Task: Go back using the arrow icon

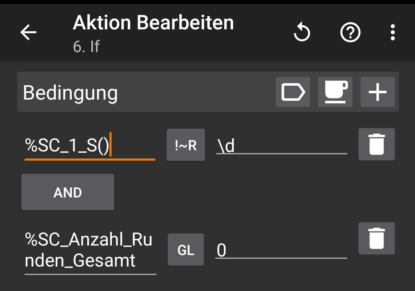Action: 28,32
